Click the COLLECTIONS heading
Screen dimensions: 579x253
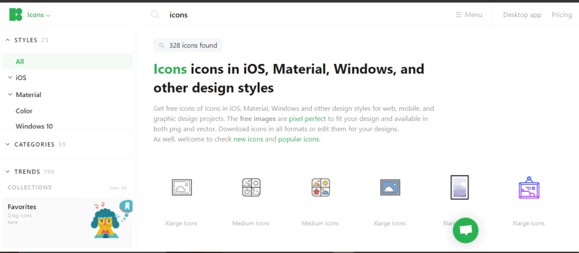coord(29,187)
